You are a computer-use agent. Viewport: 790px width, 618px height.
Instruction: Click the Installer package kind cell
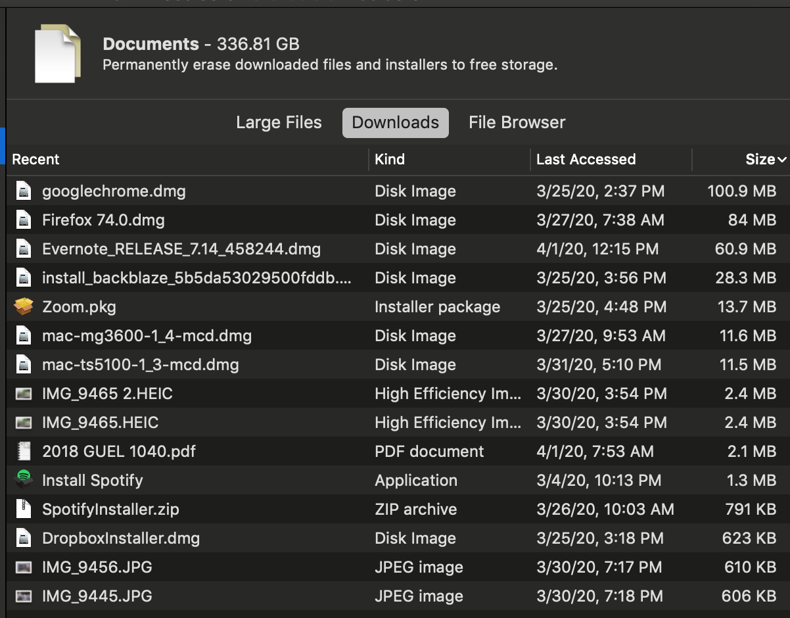tap(437, 307)
